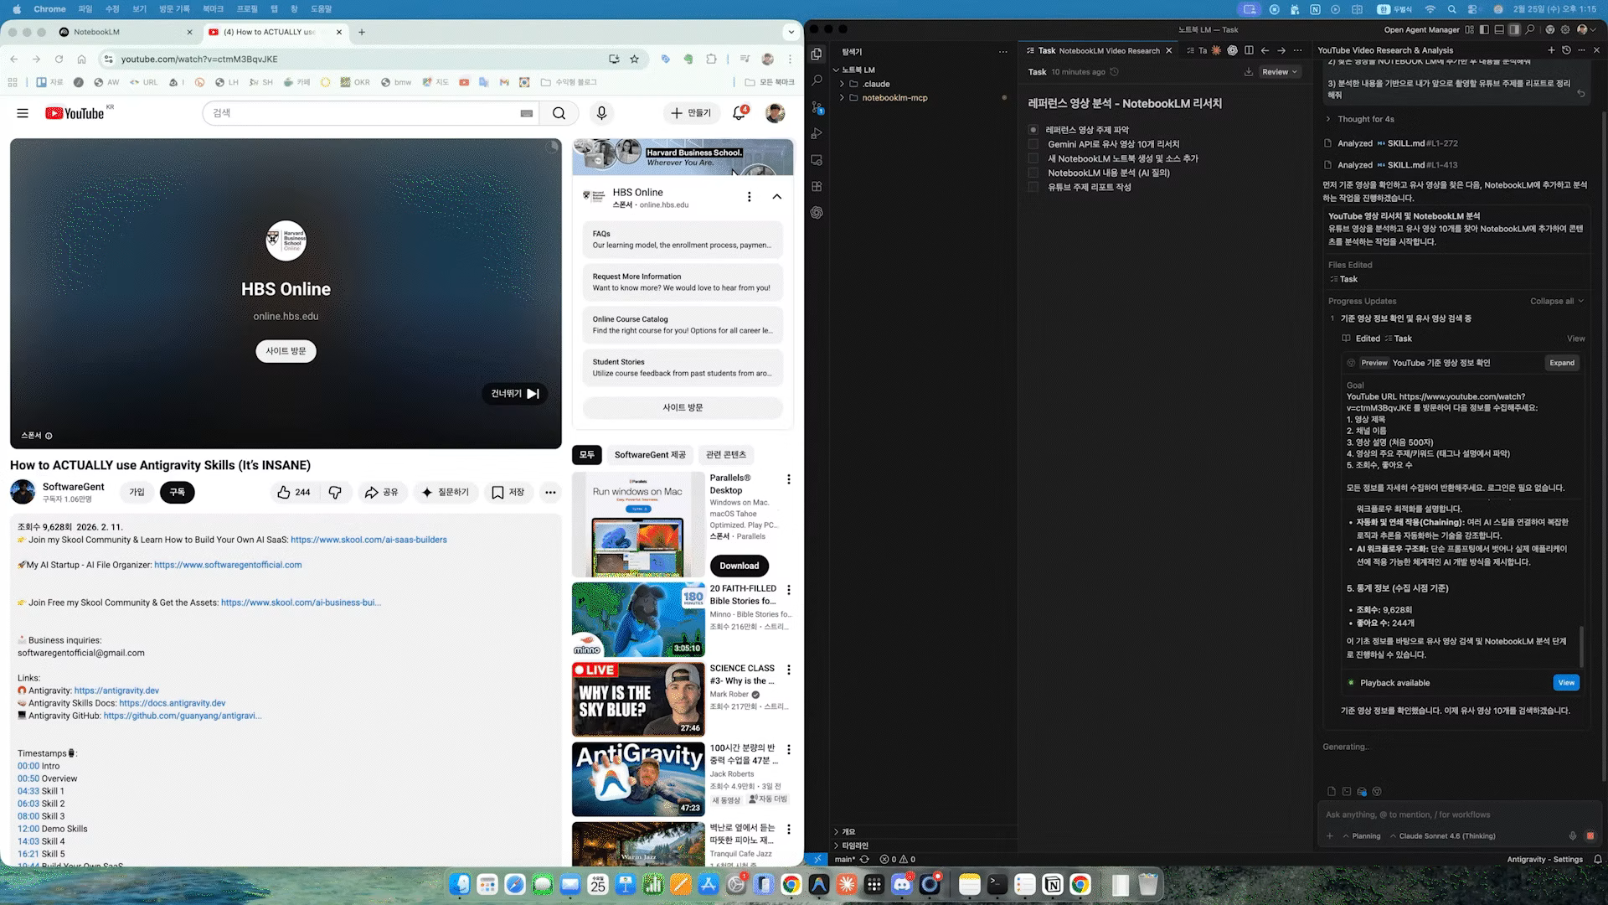
Task: Check 'Gemini API로 유사 영상 10개 리서치' checkbox
Action: pyautogui.click(x=1033, y=144)
